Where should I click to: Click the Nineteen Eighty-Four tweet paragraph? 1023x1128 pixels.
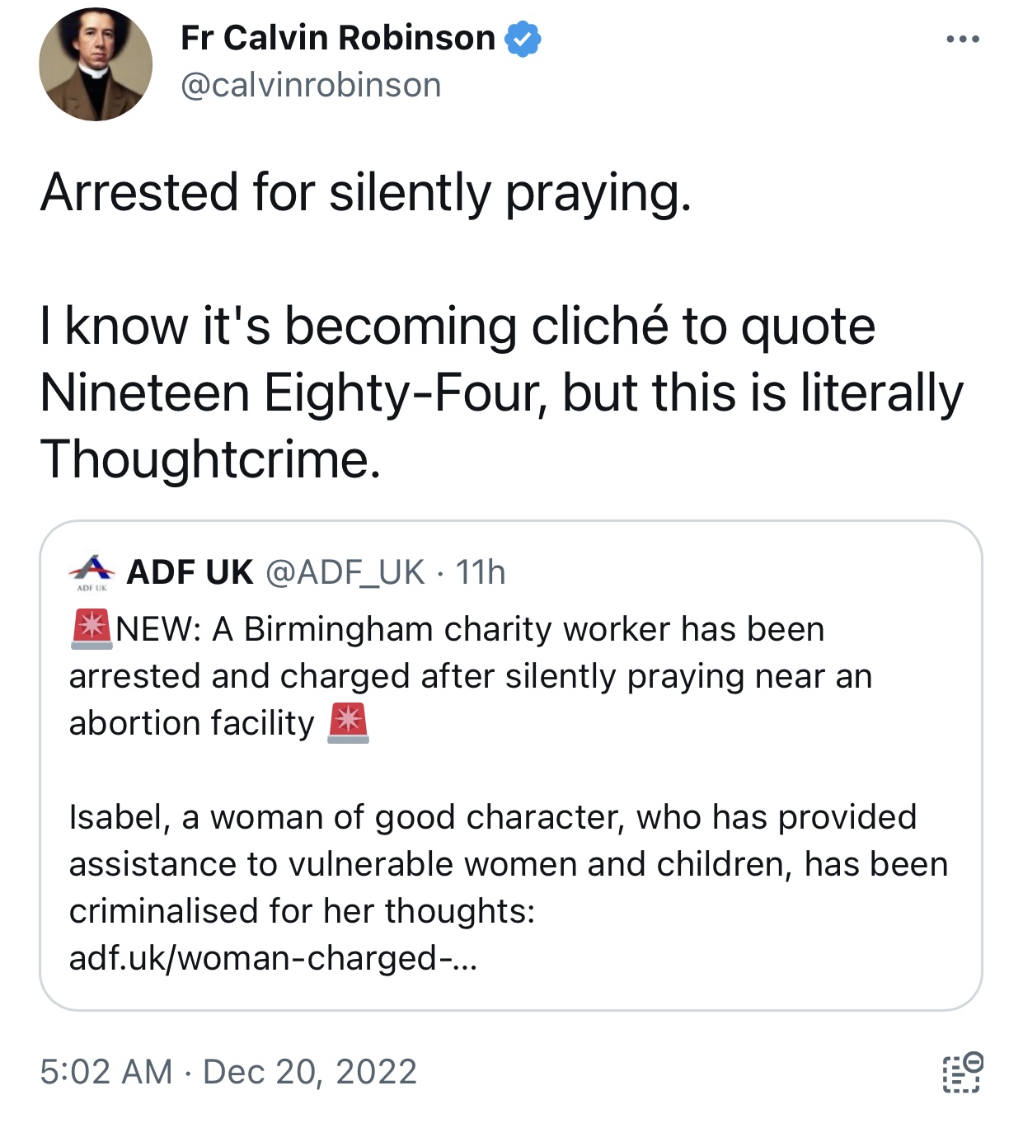pyautogui.click(x=501, y=392)
